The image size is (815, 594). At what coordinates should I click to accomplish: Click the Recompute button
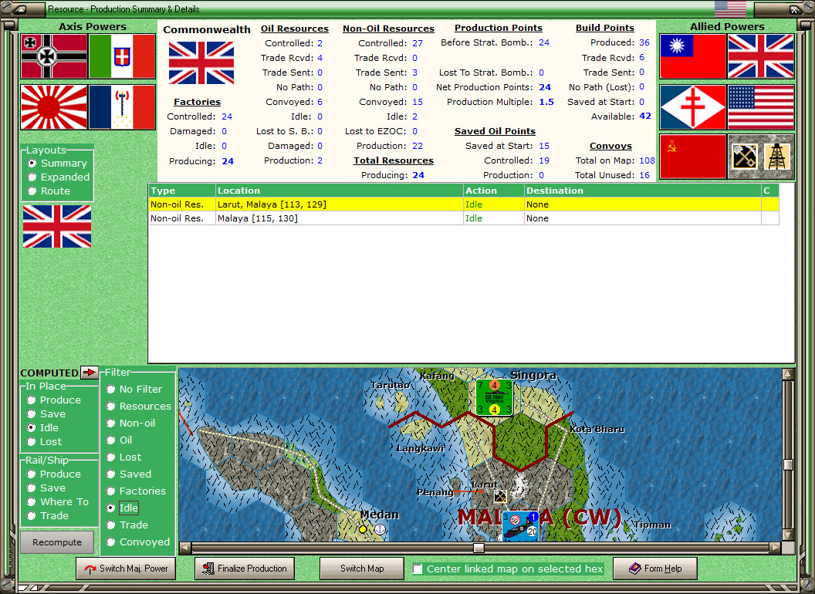click(57, 542)
